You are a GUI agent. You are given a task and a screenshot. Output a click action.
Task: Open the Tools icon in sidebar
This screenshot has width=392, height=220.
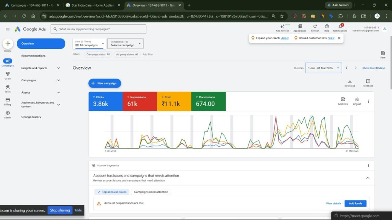pos(8,87)
